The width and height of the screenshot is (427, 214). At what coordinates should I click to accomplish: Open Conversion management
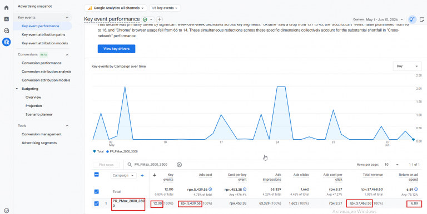[x=42, y=134]
